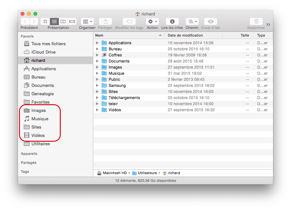Screen dimensions: 291x210
Task: Click the Partager share icon
Action: pyautogui.click(x=105, y=21)
